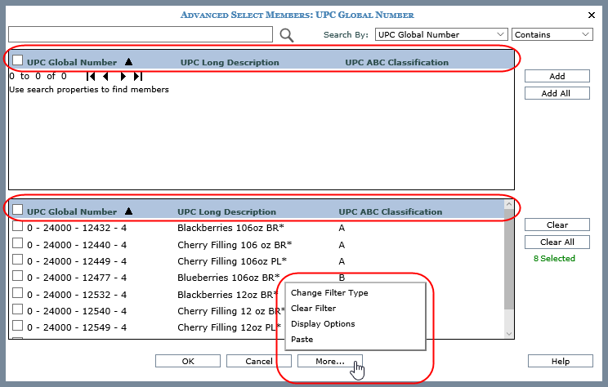Select the Blueberries 106oz BR* description
Screen dimensions: 608x387
click(229, 278)
